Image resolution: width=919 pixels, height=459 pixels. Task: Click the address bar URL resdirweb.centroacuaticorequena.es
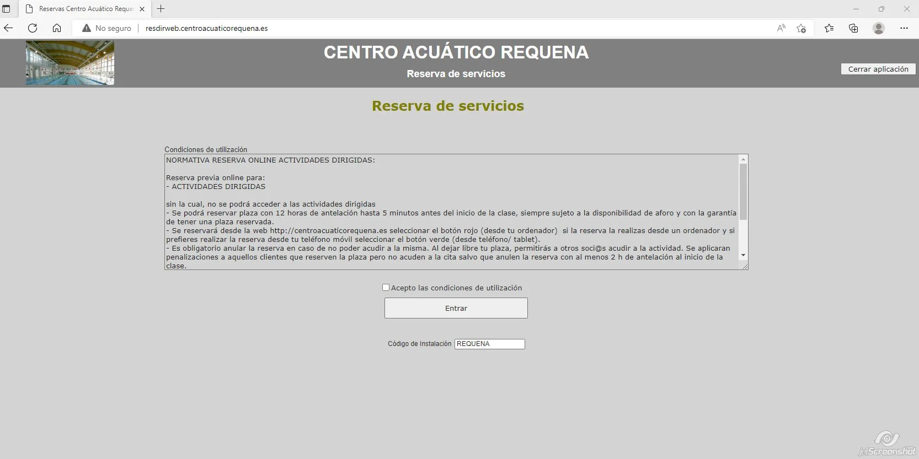[x=206, y=28]
